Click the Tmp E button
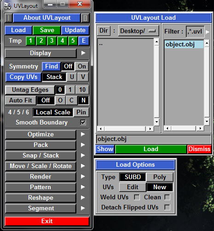 coord(84,41)
